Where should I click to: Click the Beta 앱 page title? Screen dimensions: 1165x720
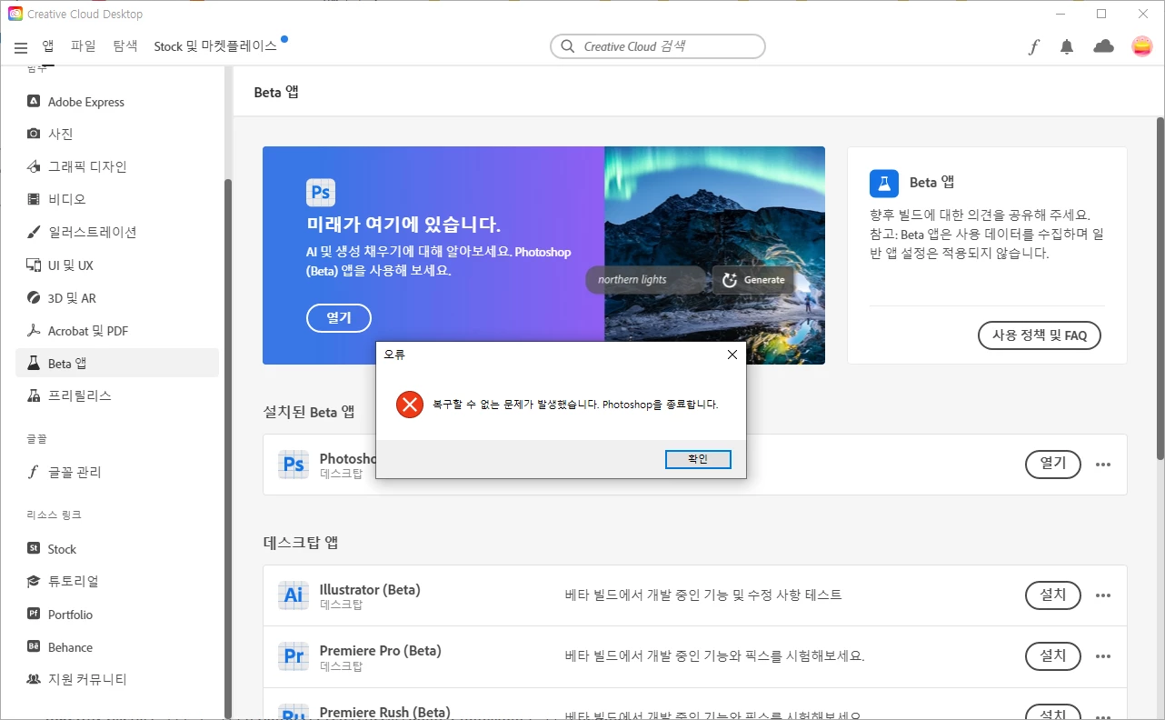click(x=276, y=92)
